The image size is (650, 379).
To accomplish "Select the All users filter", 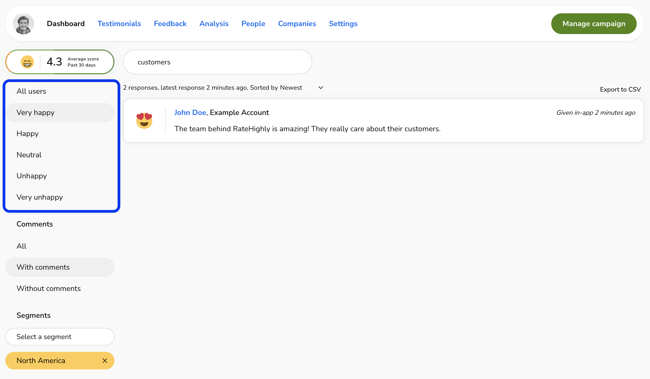I will coord(31,91).
